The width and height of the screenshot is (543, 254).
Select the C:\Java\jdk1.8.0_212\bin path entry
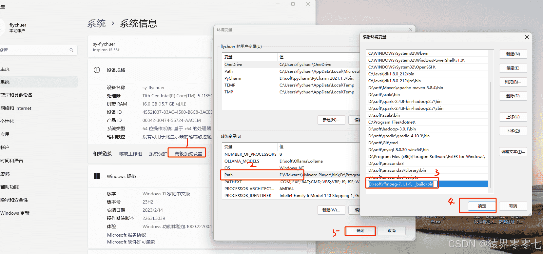pyautogui.click(x=428, y=74)
